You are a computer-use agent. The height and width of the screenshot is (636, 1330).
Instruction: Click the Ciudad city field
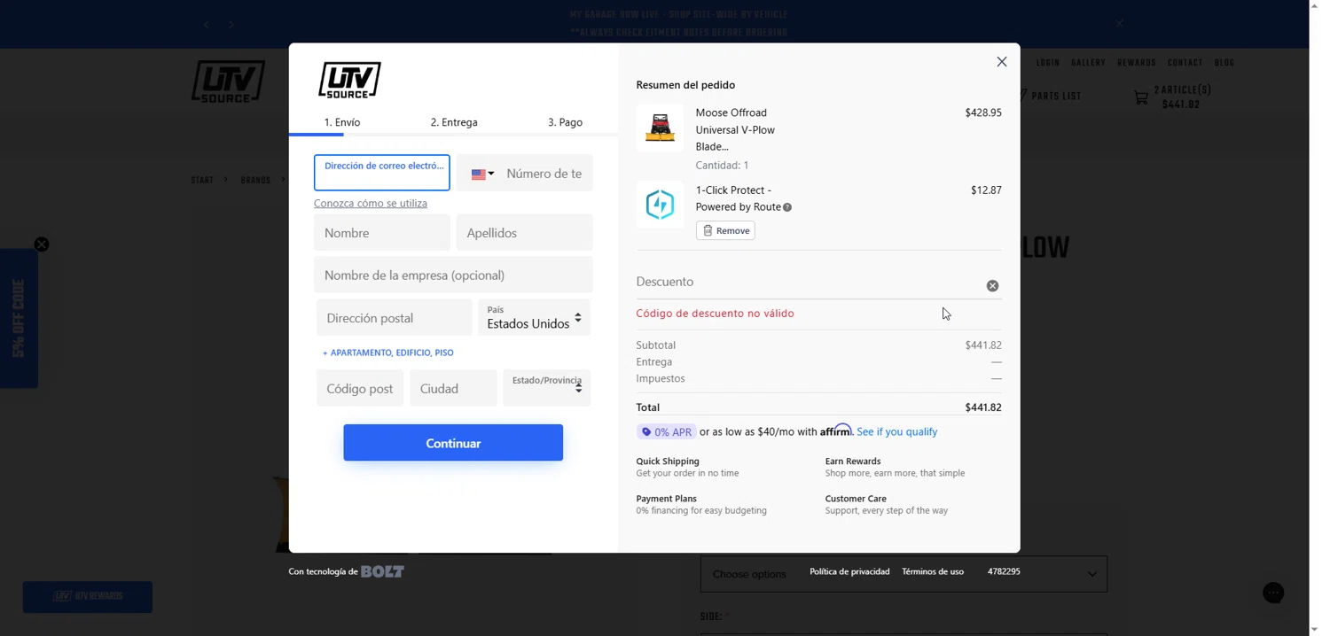(453, 389)
